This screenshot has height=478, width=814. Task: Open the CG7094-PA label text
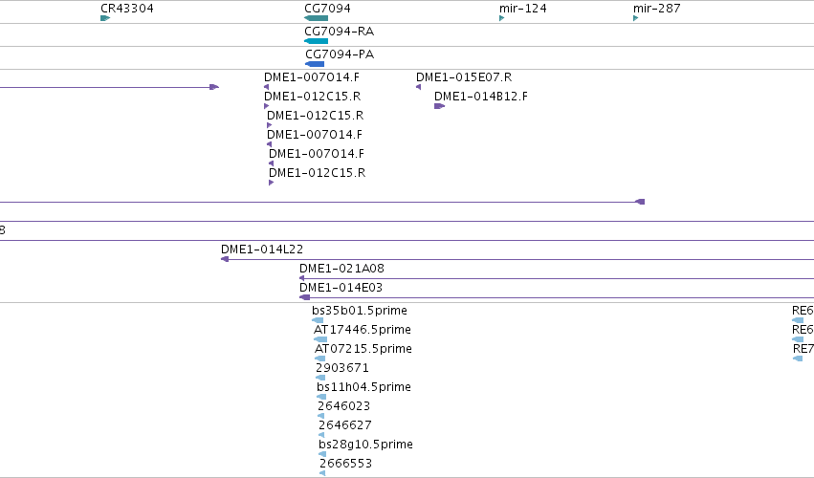coord(340,54)
